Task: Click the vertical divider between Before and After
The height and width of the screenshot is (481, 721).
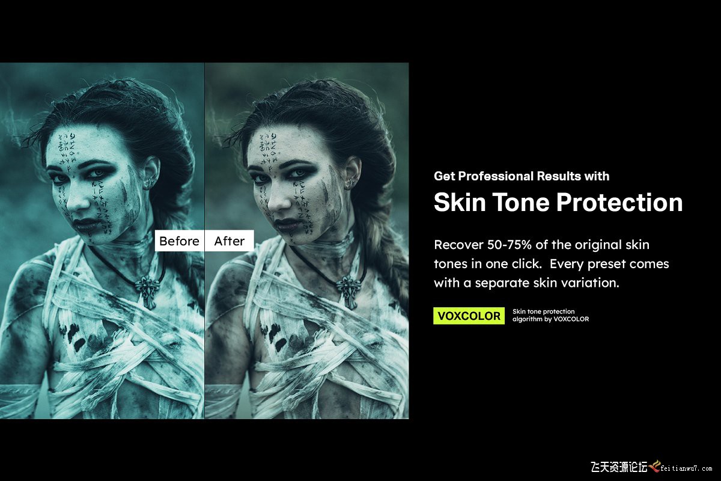Action: tap(204, 240)
